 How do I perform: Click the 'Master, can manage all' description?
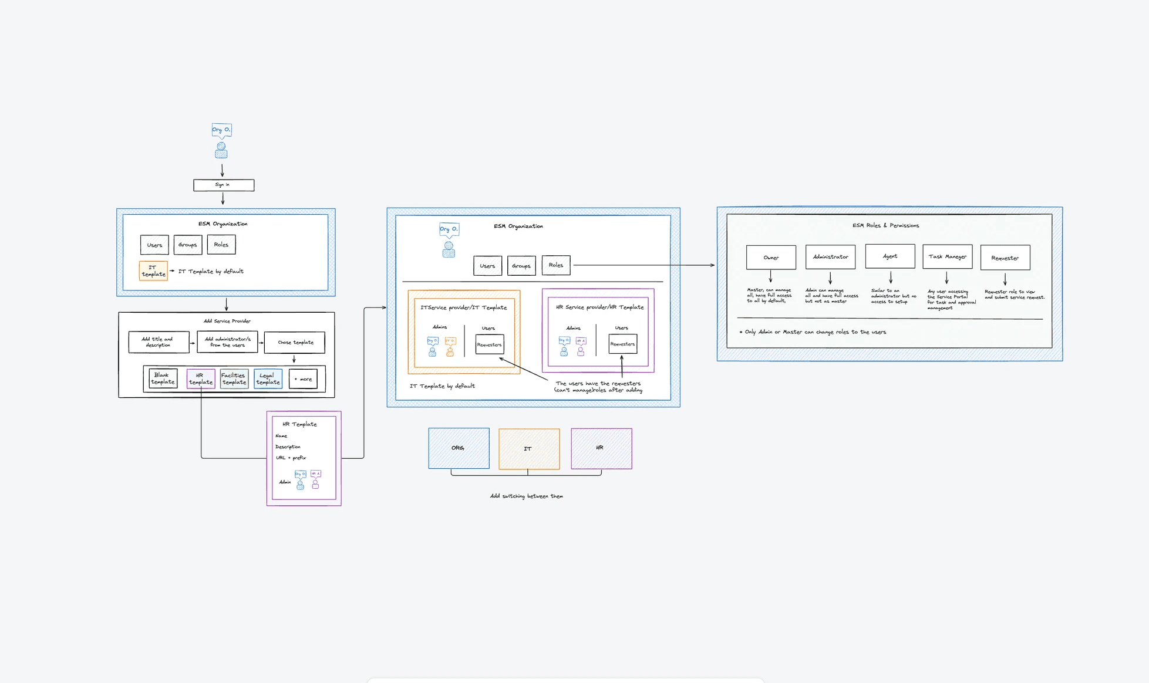click(769, 295)
